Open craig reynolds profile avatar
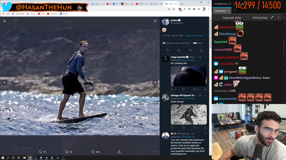The height and width of the screenshot is (160, 286). pos(165,59)
